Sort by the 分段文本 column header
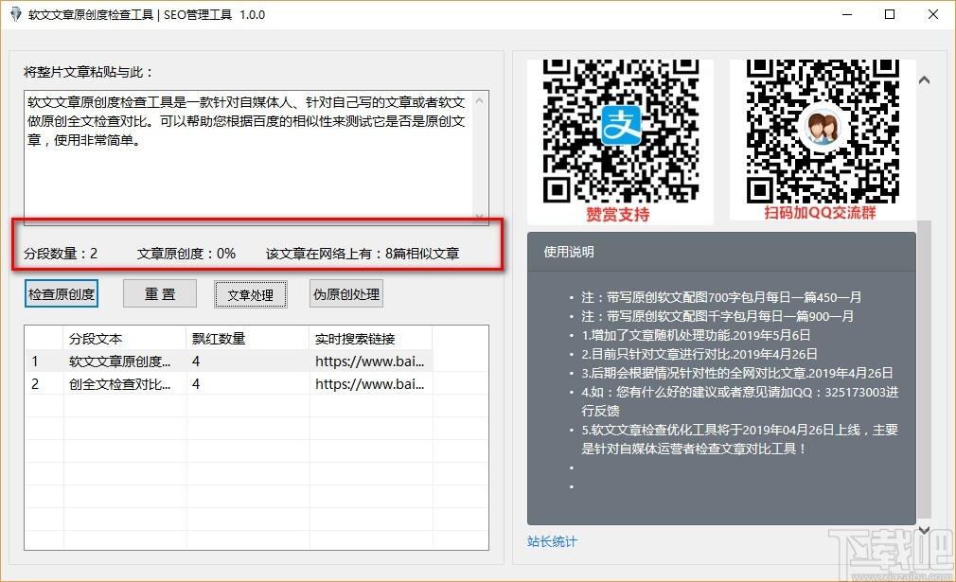This screenshot has width=956, height=582. [125, 338]
